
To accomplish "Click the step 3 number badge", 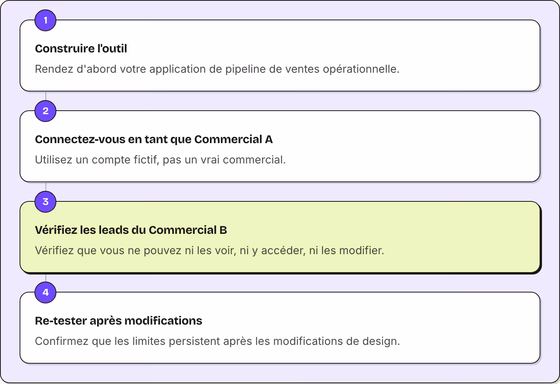I will click(x=45, y=202).
